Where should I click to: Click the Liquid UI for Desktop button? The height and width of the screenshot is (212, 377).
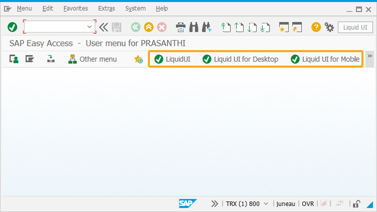(x=240, y=59)
